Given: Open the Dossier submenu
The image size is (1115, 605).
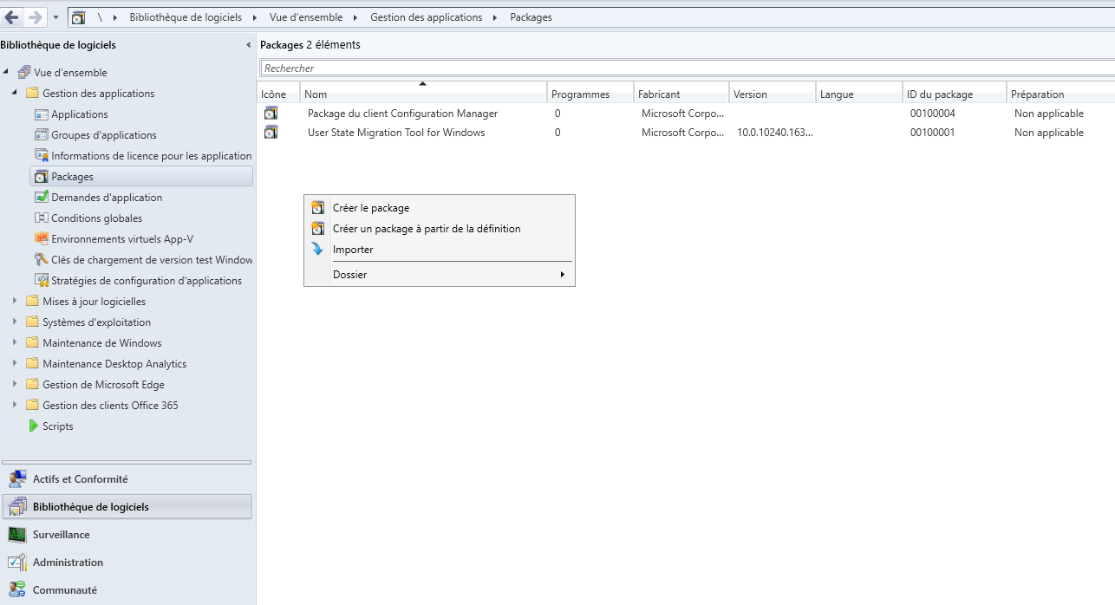Looking at the screenshot, I should click(440, 275).
